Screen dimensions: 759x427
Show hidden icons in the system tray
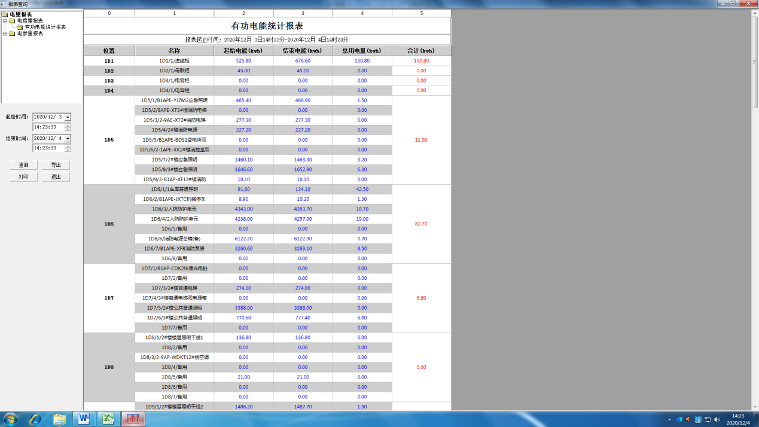669,420
